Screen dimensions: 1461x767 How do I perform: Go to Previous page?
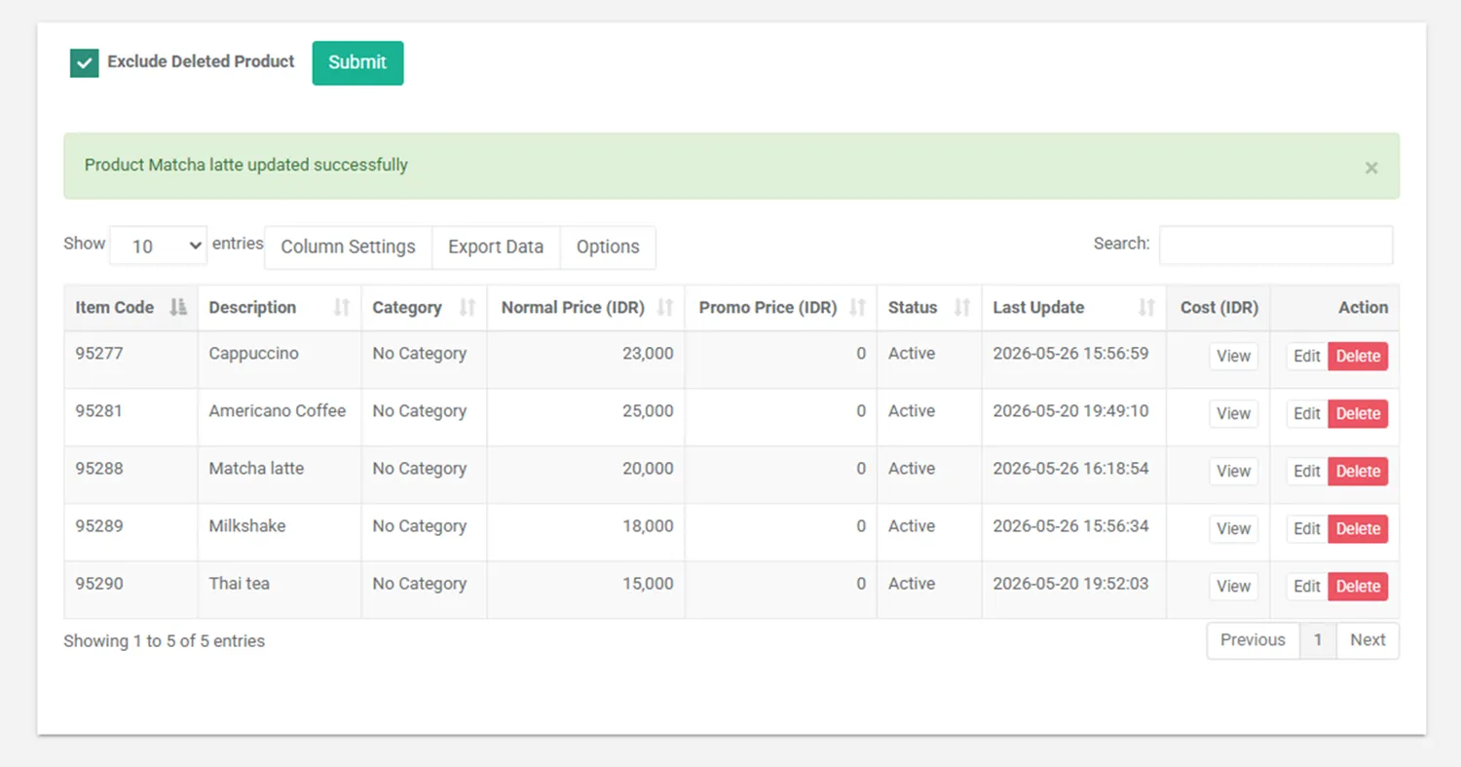(1253, 640)
